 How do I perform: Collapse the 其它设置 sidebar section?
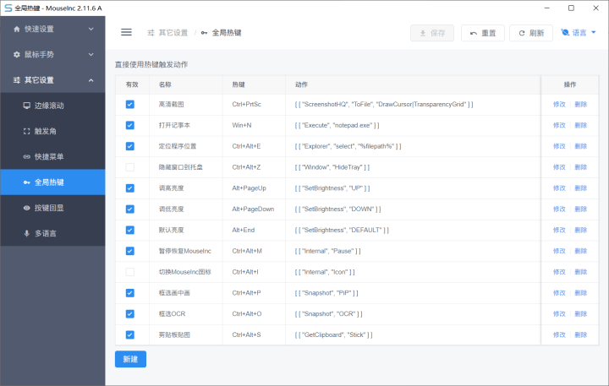91,80
